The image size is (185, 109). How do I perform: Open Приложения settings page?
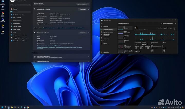pos(20,23)
